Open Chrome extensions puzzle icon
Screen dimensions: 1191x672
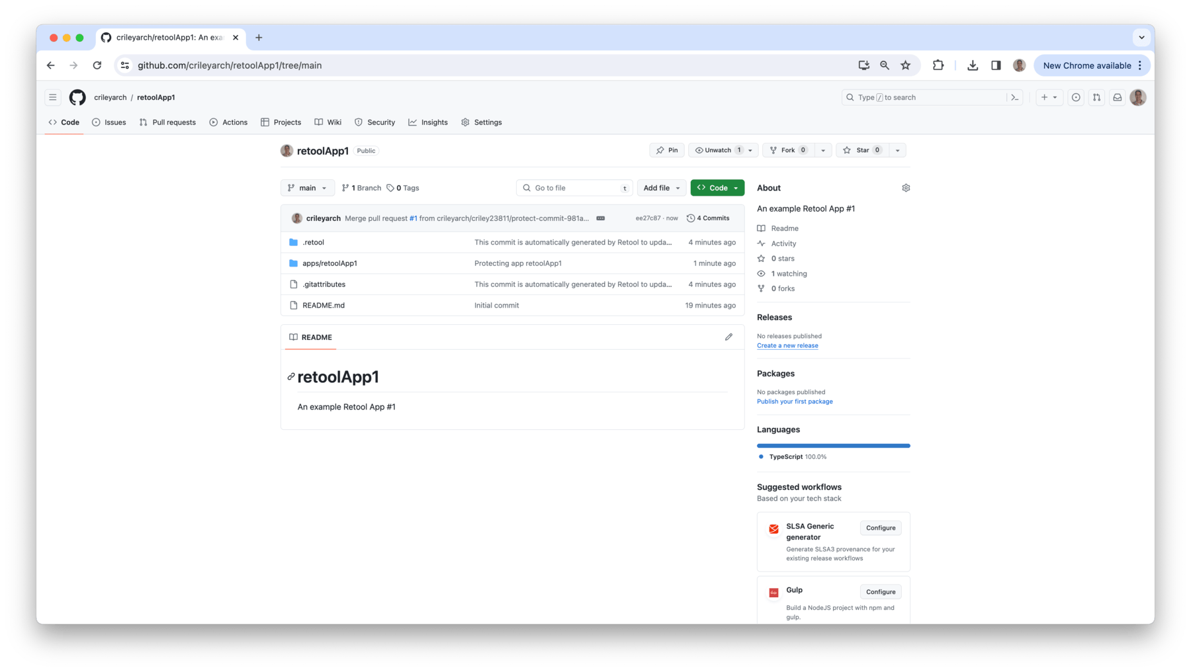(x=938, y=65)
